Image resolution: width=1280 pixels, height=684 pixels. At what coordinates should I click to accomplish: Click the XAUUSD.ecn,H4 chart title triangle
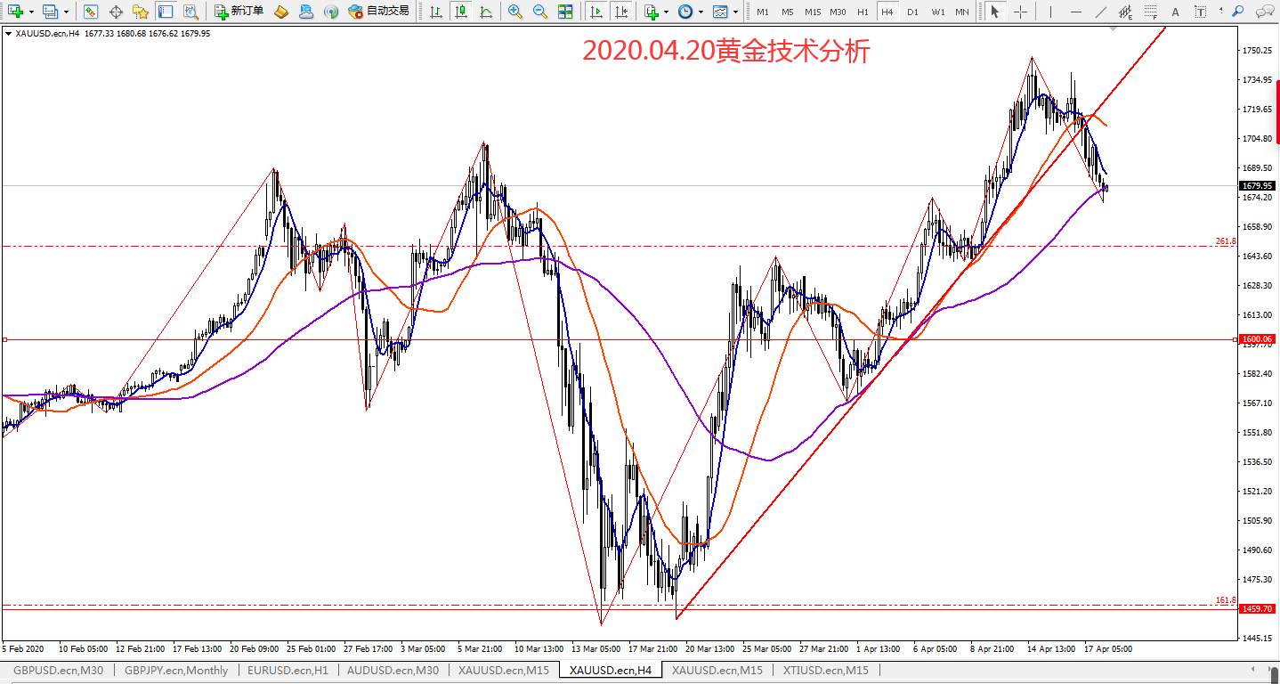9,33
